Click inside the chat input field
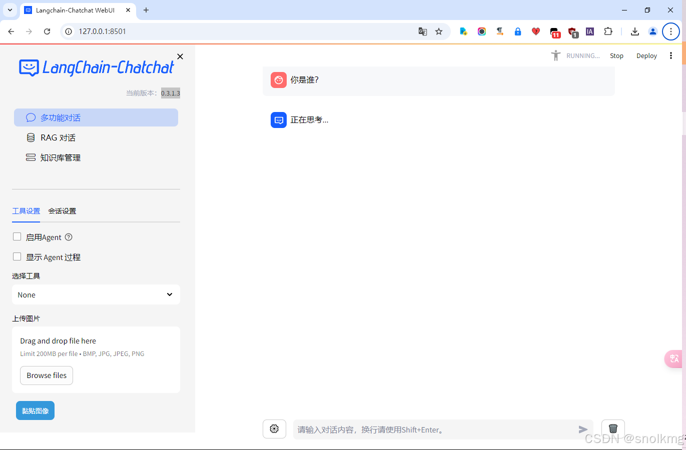This screenshot has width=686, height=450. (435, 429)
